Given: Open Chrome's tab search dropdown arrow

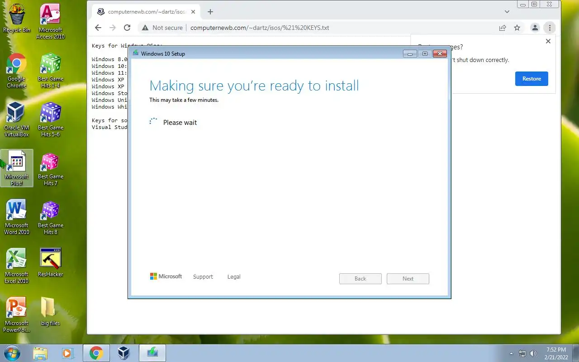Looking at the screenshot, I should (x=507, y=12).
